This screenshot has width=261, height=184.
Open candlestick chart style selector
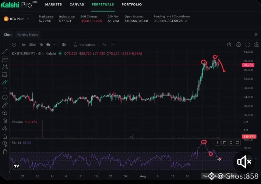coord(64,44)
